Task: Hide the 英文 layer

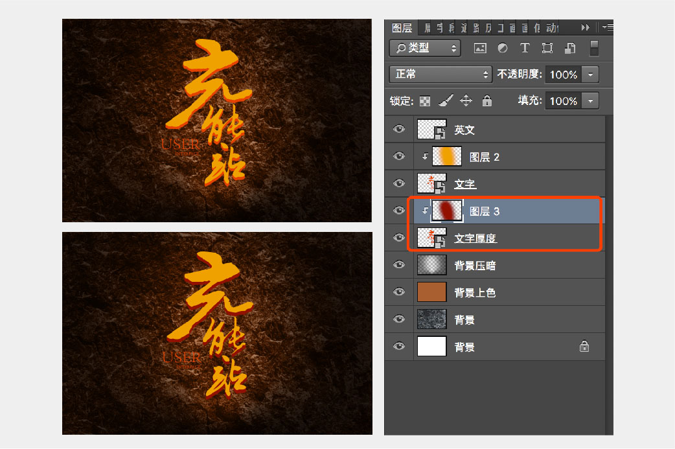Action: point(398,129)
